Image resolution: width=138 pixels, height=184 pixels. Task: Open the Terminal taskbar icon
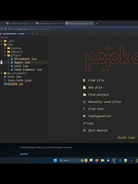point(114,160)
